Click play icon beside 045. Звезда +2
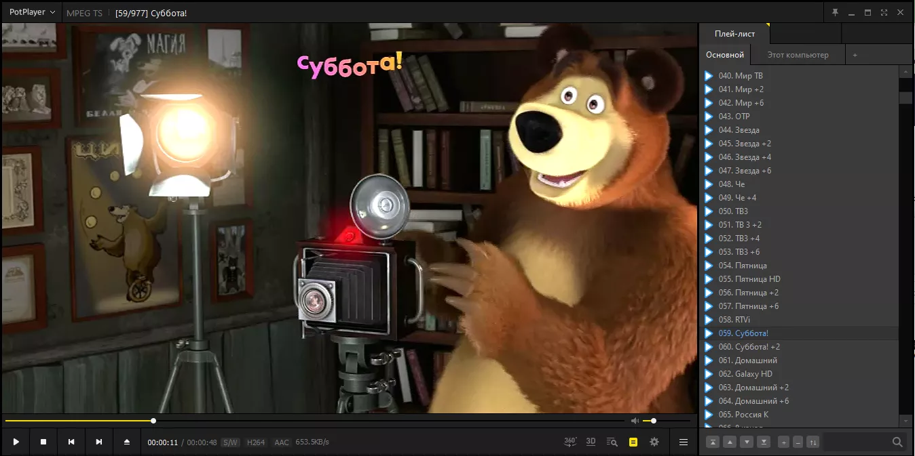The height and width of the screenshot is (456, 915). (709, 144)
